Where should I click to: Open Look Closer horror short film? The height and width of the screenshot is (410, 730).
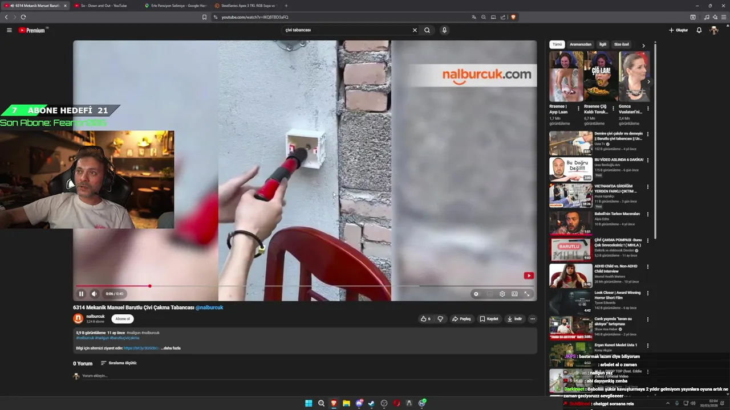click(617, 295)
